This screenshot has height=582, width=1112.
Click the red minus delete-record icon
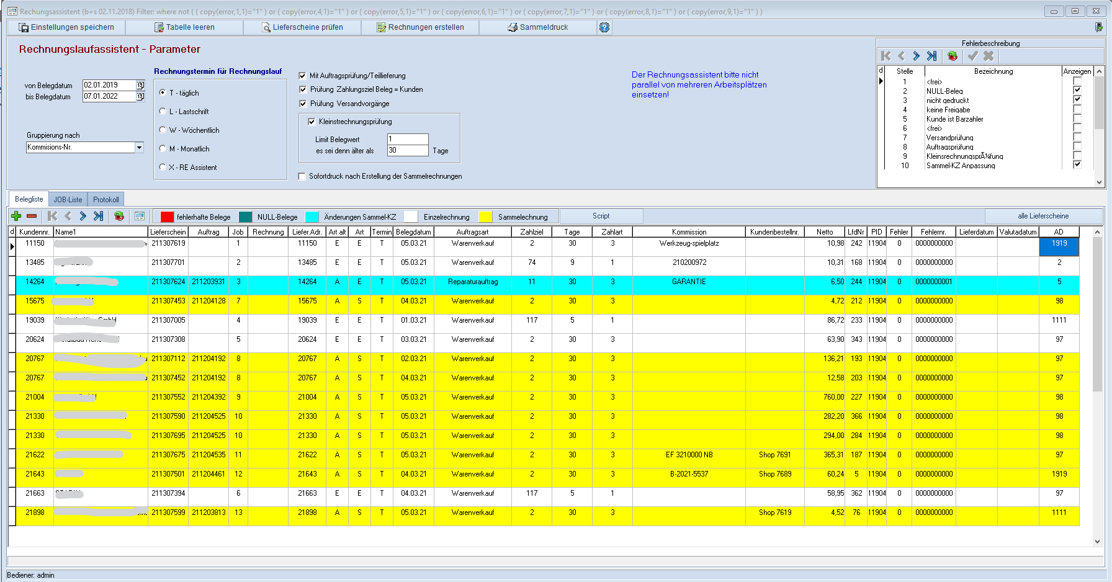(32, 216)
